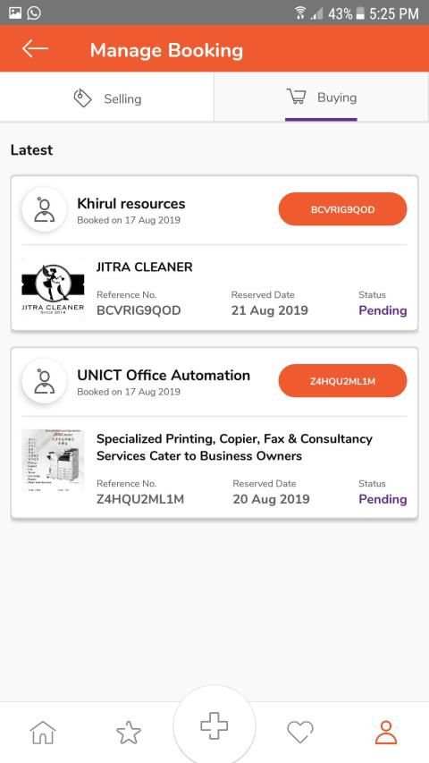Tap the UNICT Office Automation name
Viewport: 429px width, 763px height.
tap(164, 375)
